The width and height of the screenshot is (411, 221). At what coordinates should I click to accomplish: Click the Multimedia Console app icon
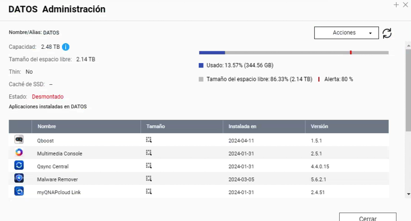[x=19, y=153]
